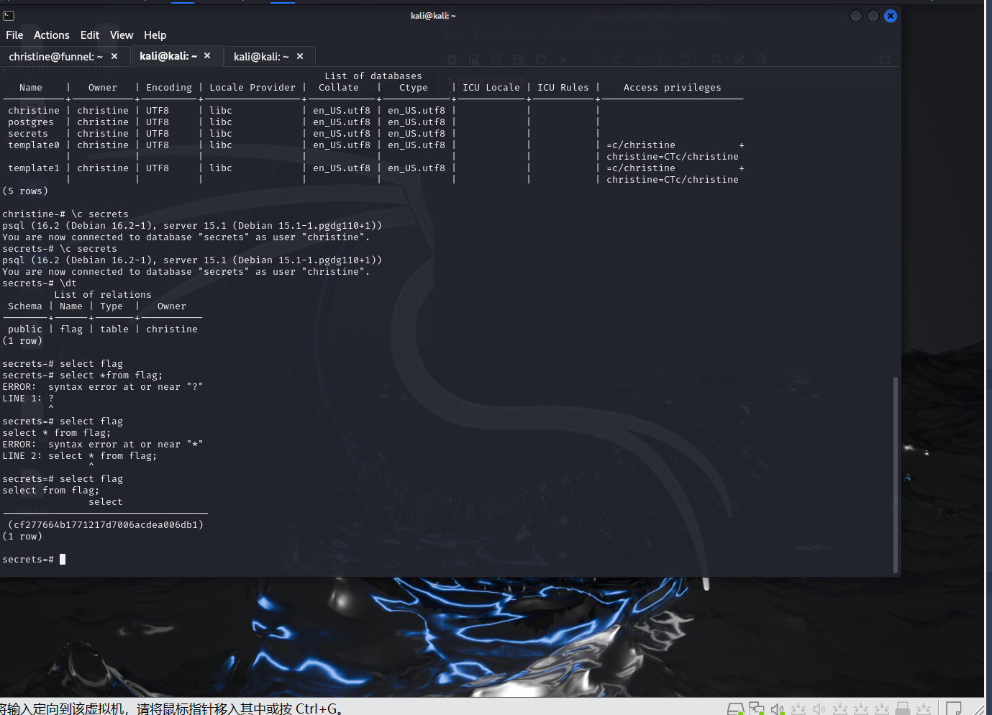Open the View menu in terminal
The width and height of the screenshot is (992, 715).
[122, 35]
